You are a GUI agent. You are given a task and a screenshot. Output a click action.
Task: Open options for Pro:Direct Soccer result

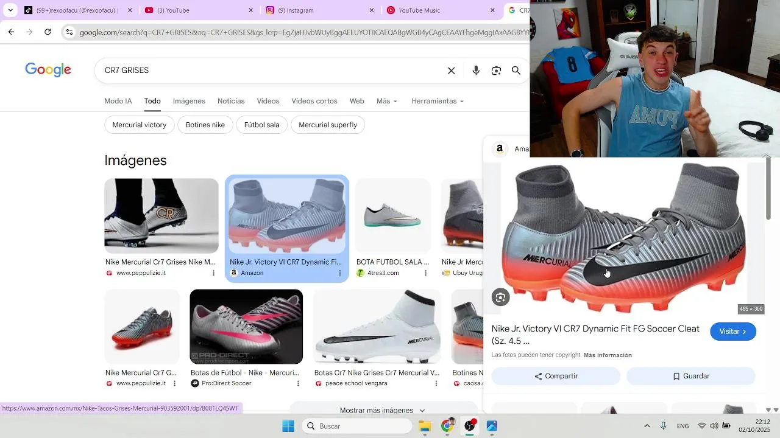[298, 383]
